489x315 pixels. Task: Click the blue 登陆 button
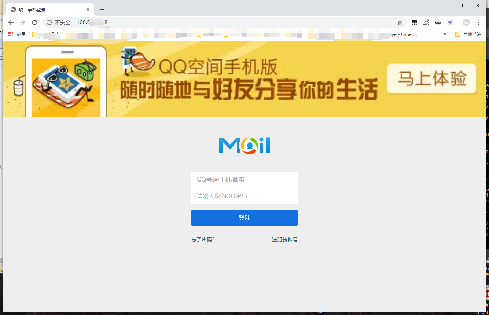(244, 218)
